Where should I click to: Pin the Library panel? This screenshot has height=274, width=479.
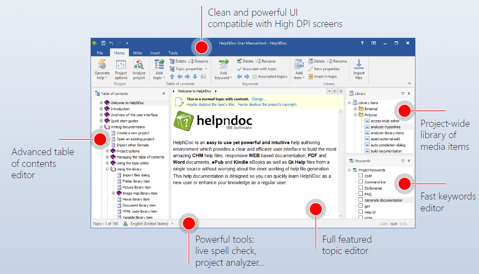[x=409, y=94]
